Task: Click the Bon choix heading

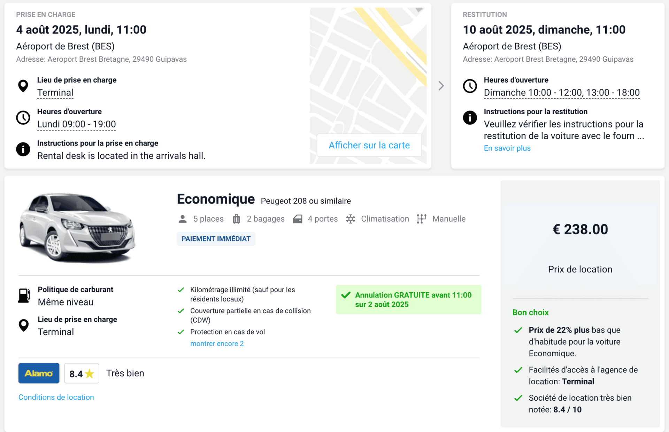Action: click(530, 313)
